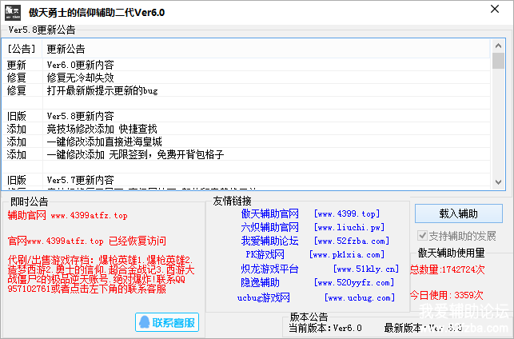Image resolution: width=514 pixels, height=339 pixels.
Task: Click the update list scrollbar thumb
Action: [498, 61]
